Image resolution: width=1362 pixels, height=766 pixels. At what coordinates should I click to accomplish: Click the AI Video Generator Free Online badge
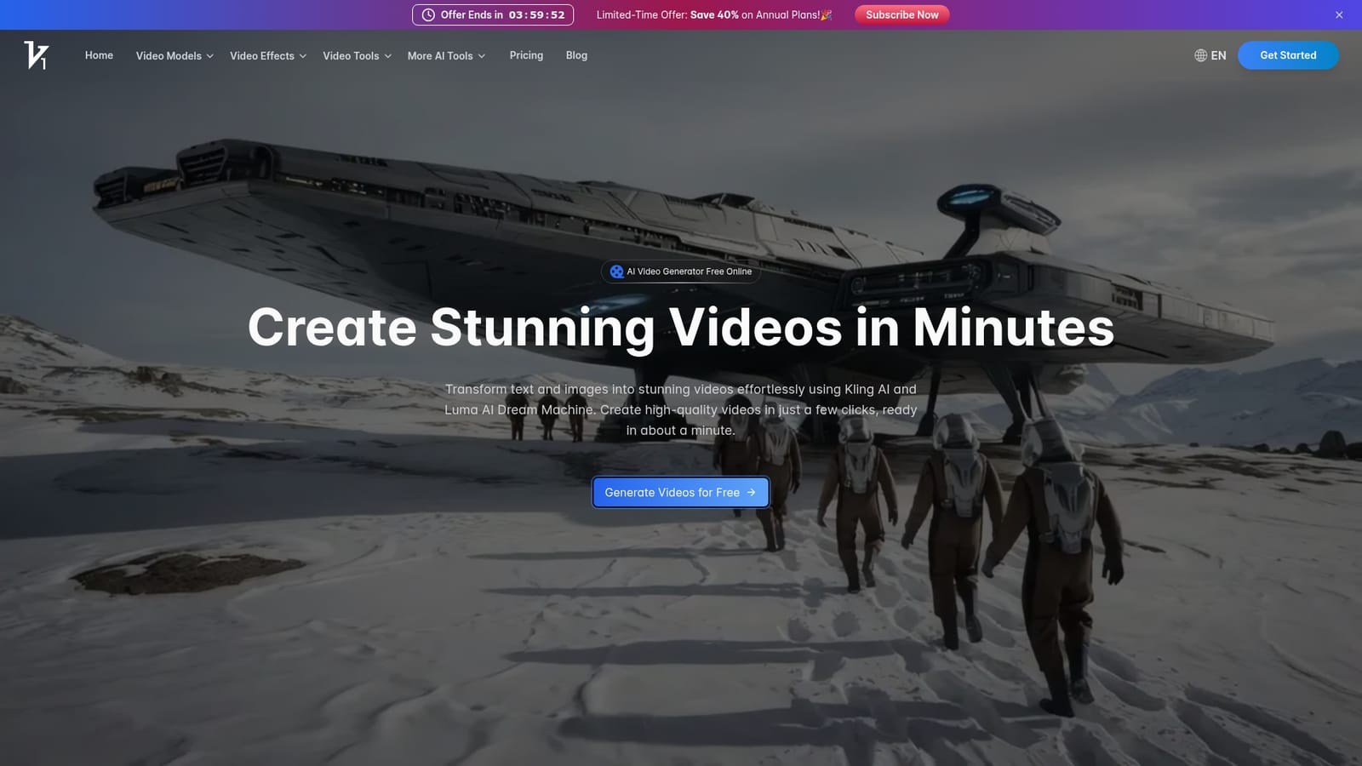[681, 272]
